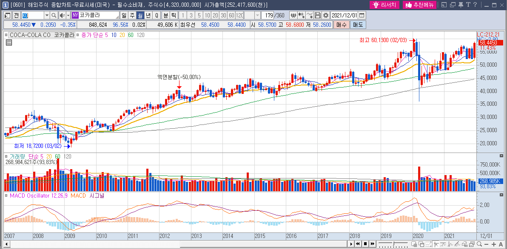Select the 3 interval button
Screen dimensions: 507x249
tap(191, 15)
